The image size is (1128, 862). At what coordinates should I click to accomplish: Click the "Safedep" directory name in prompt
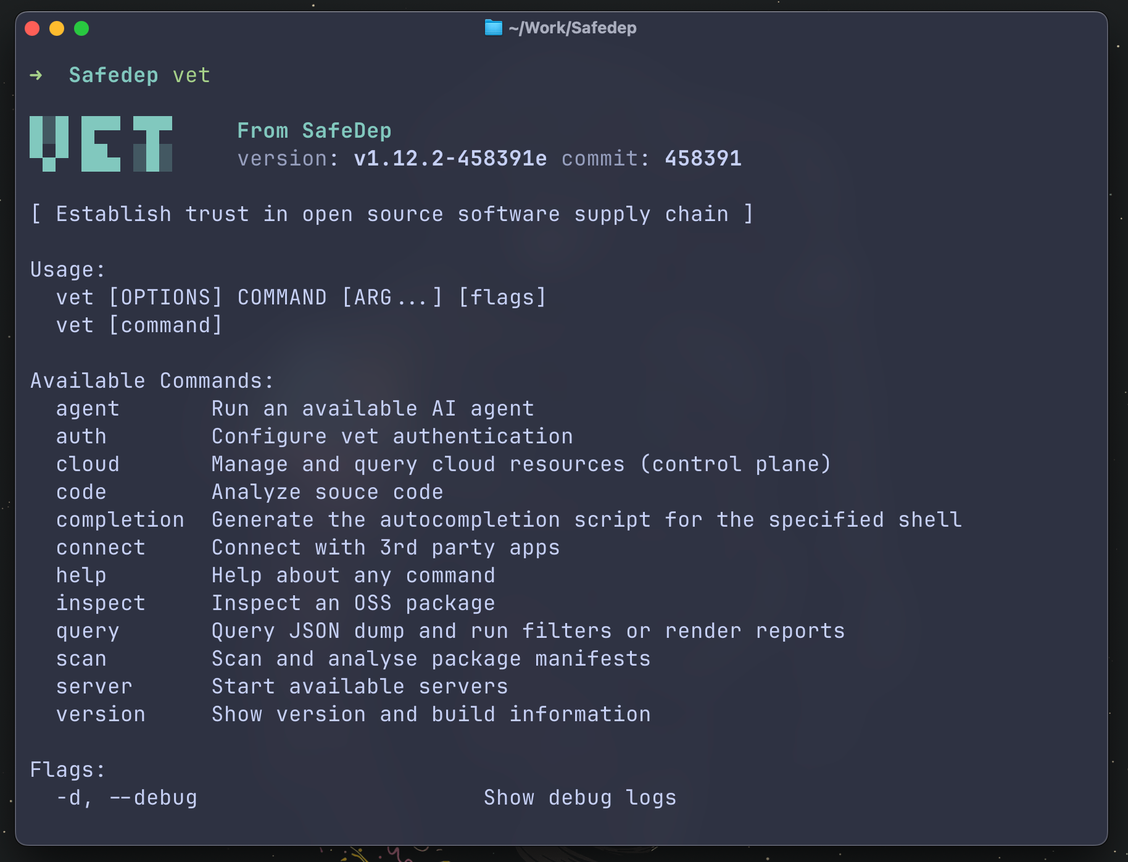coord(114,75)
